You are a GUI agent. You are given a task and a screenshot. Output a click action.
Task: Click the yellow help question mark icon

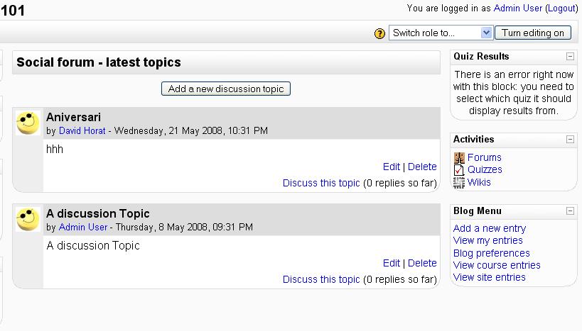(x=379, y=34)
